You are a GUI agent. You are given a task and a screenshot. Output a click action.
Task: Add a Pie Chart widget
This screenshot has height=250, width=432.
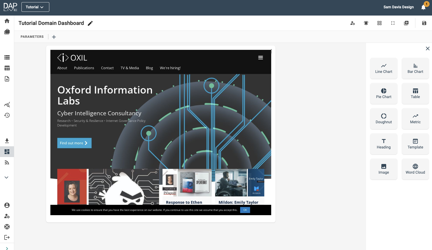tap(383, 94)
